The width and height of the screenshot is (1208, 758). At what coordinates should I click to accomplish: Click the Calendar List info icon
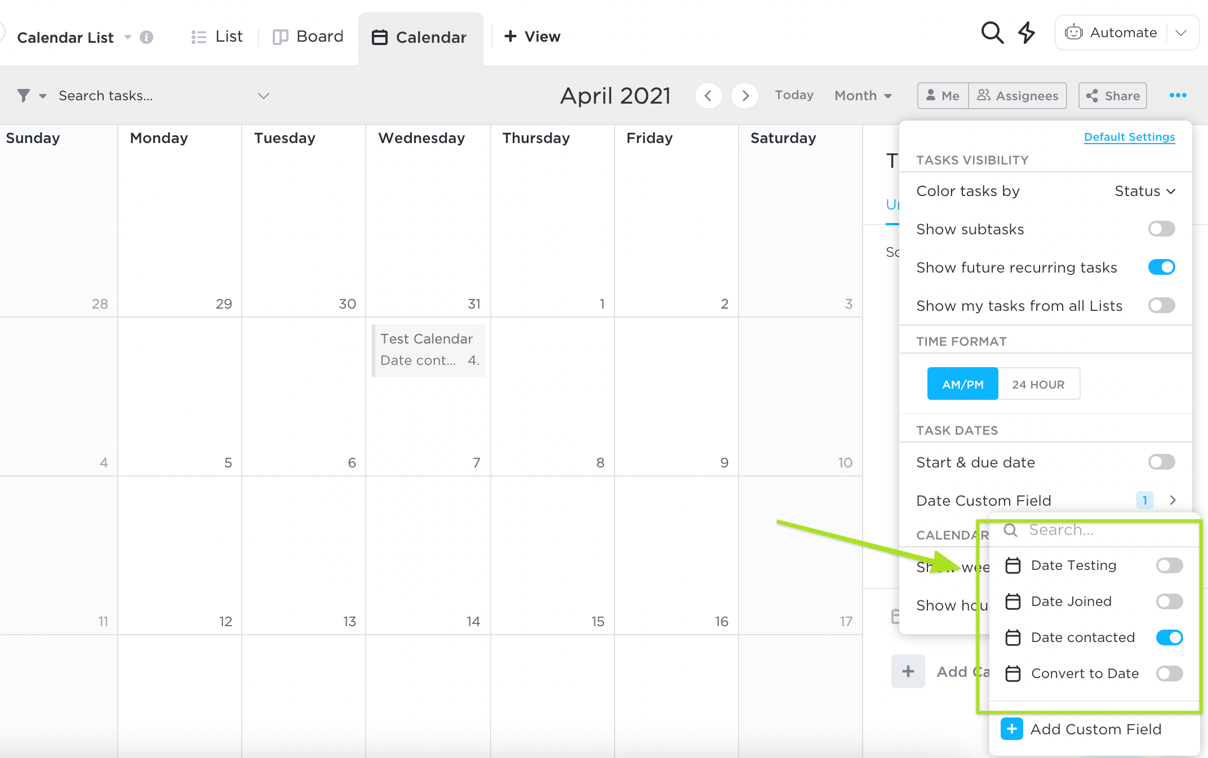[x=146, y=37]
